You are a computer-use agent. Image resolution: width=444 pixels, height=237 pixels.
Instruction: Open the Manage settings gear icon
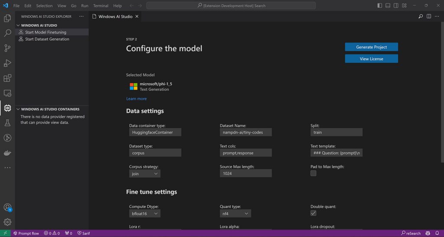[7, 222]
